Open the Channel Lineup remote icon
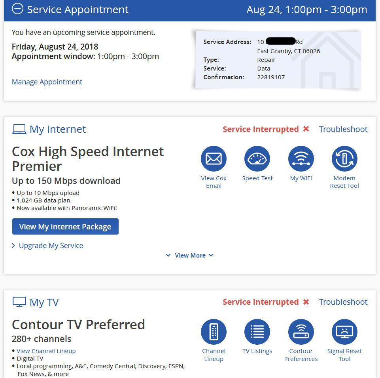The width and height of the screenshot is (380, 378). click(214, 332)
